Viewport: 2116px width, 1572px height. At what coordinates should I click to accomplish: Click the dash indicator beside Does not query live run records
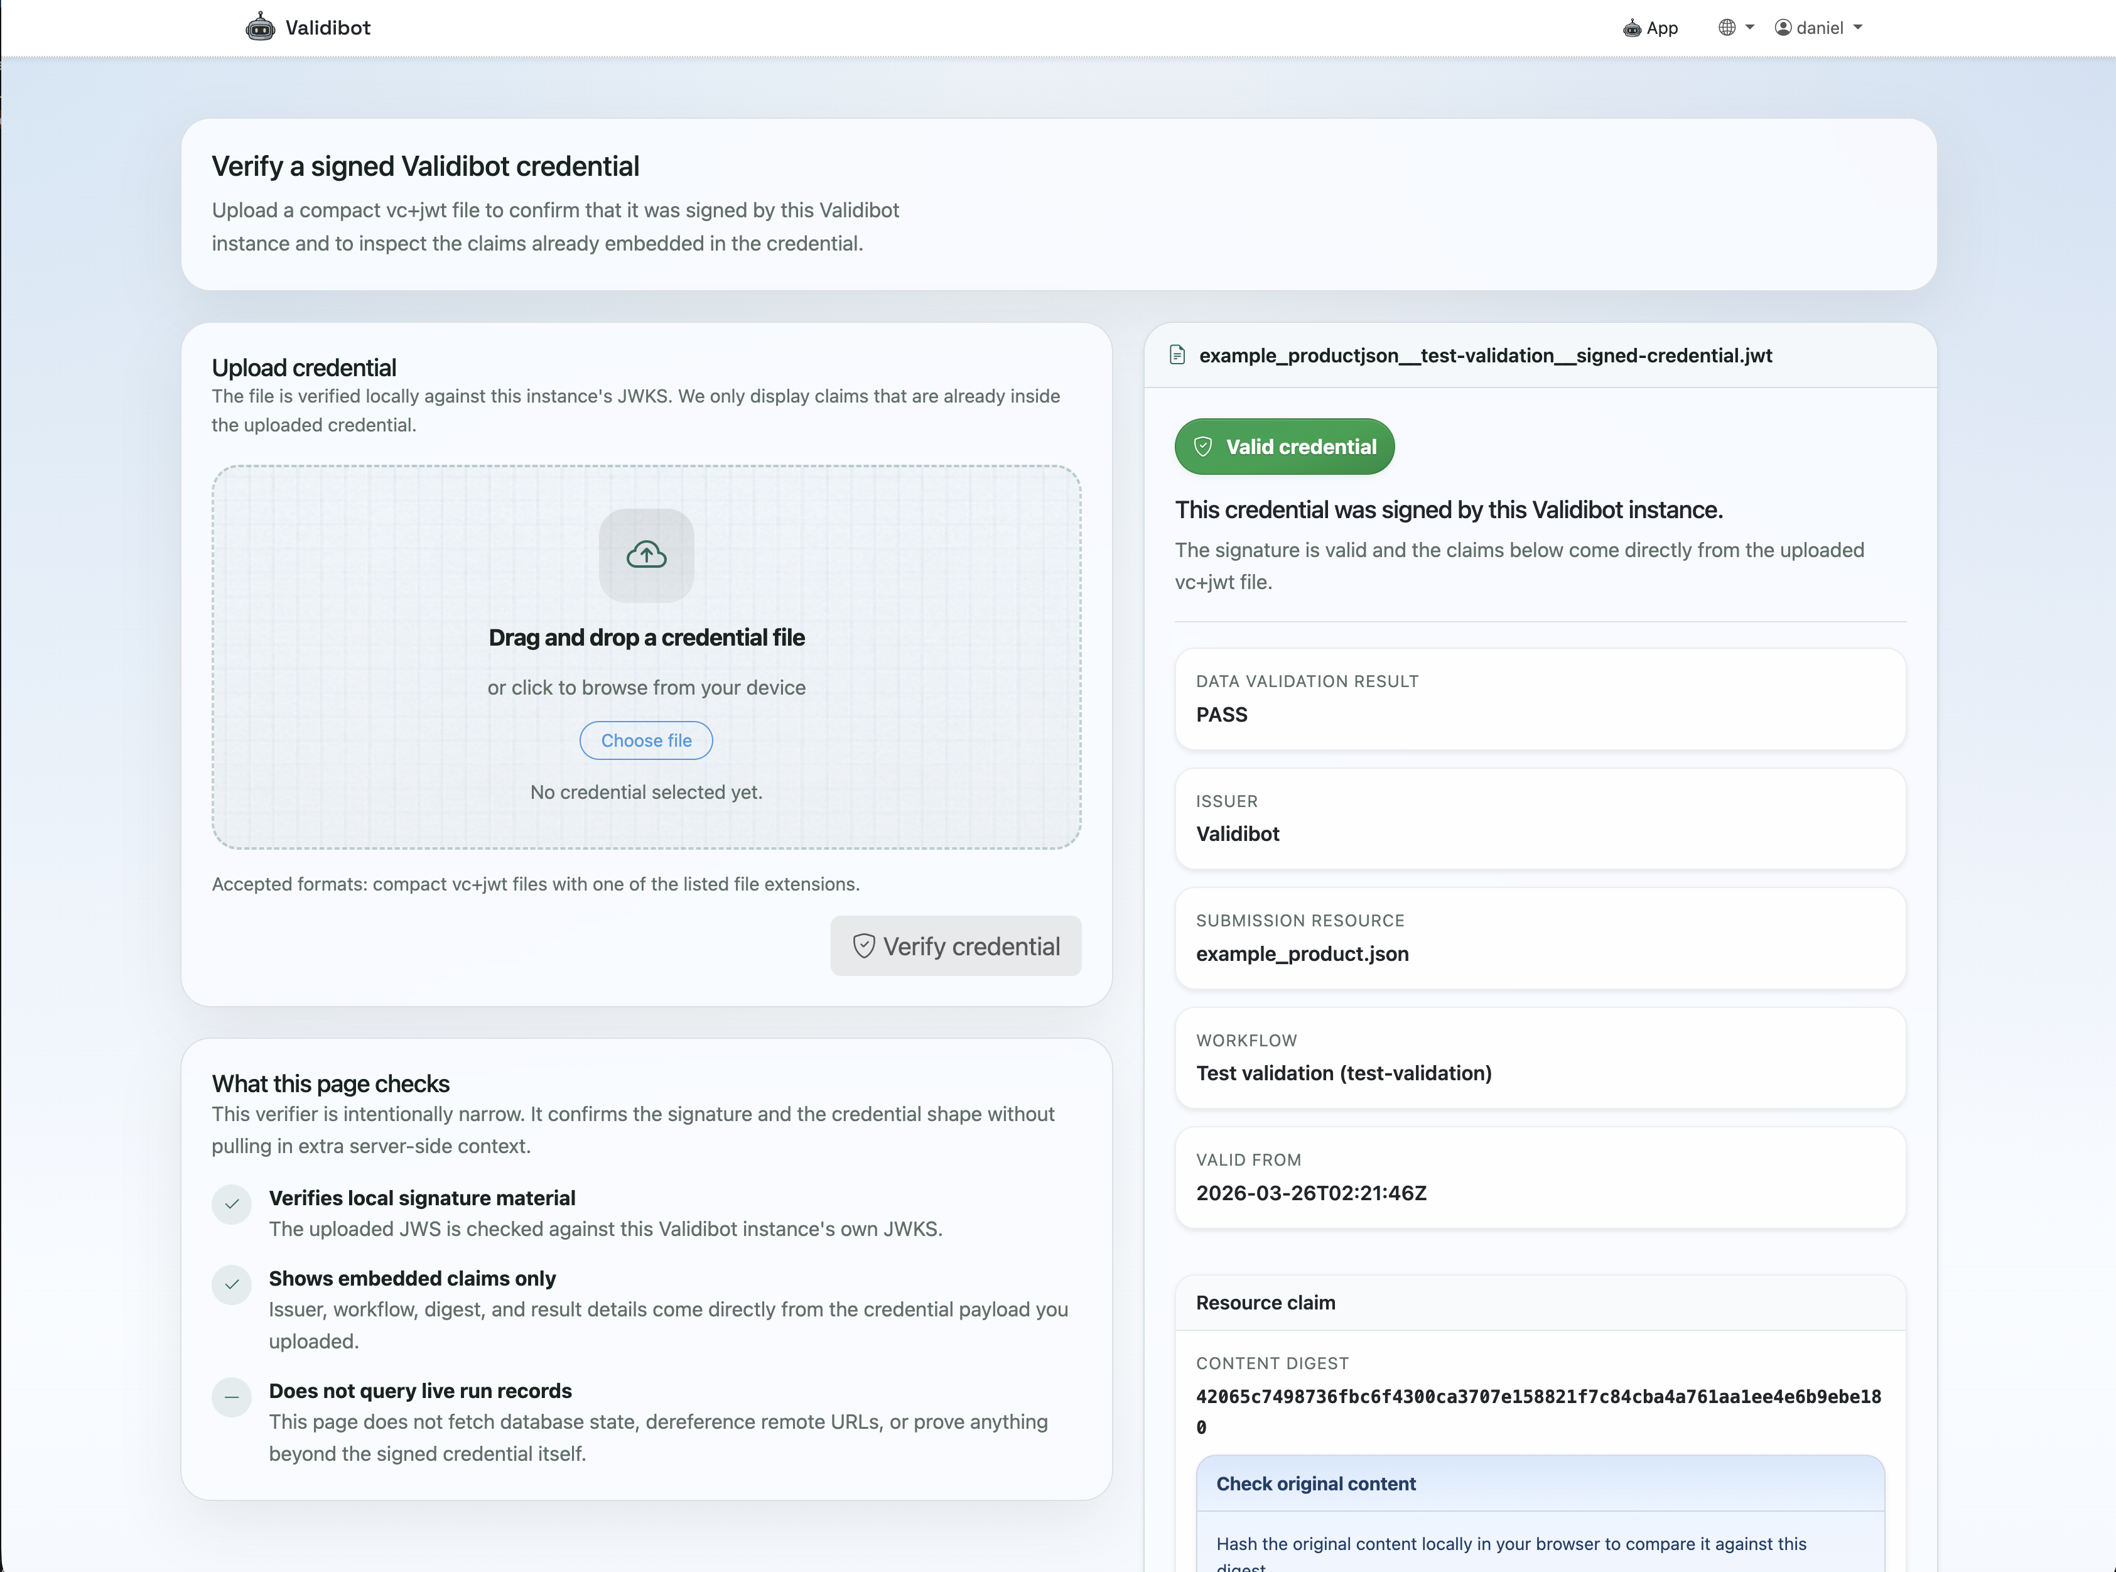tap(231, 1397)
